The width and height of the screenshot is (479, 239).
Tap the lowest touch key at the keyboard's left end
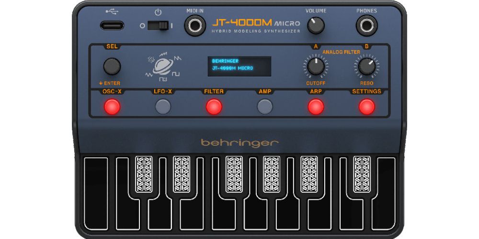[96, 194]
